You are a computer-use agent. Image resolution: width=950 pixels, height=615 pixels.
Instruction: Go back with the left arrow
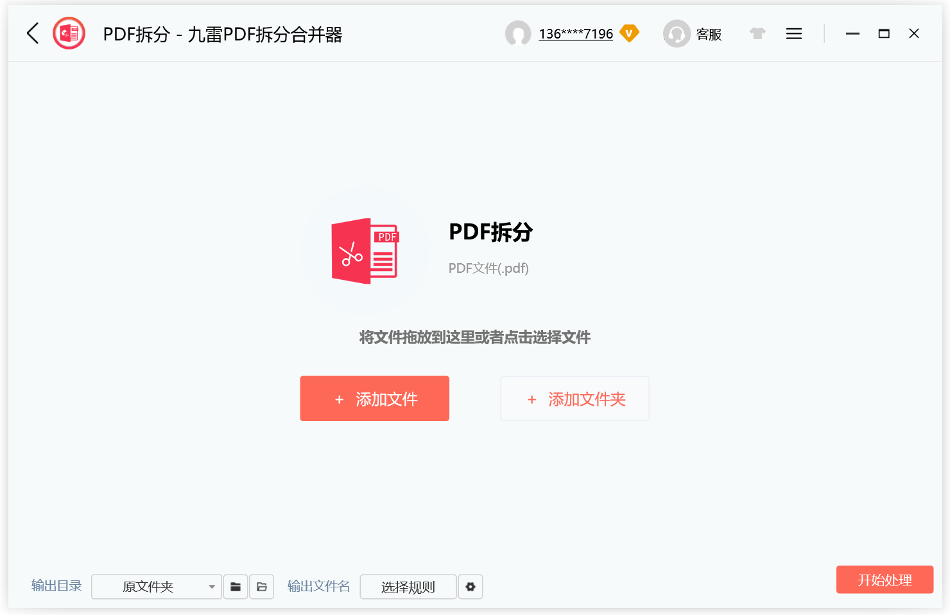click(33, 33)
